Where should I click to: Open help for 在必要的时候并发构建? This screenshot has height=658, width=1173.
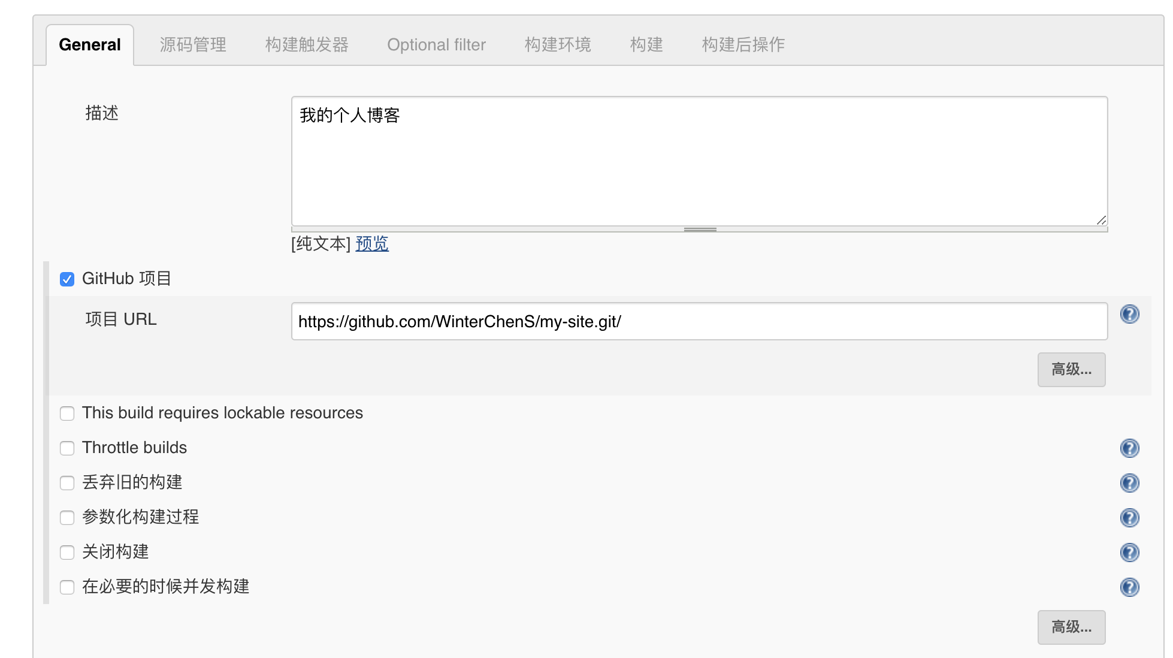[x=1129, y=587]
